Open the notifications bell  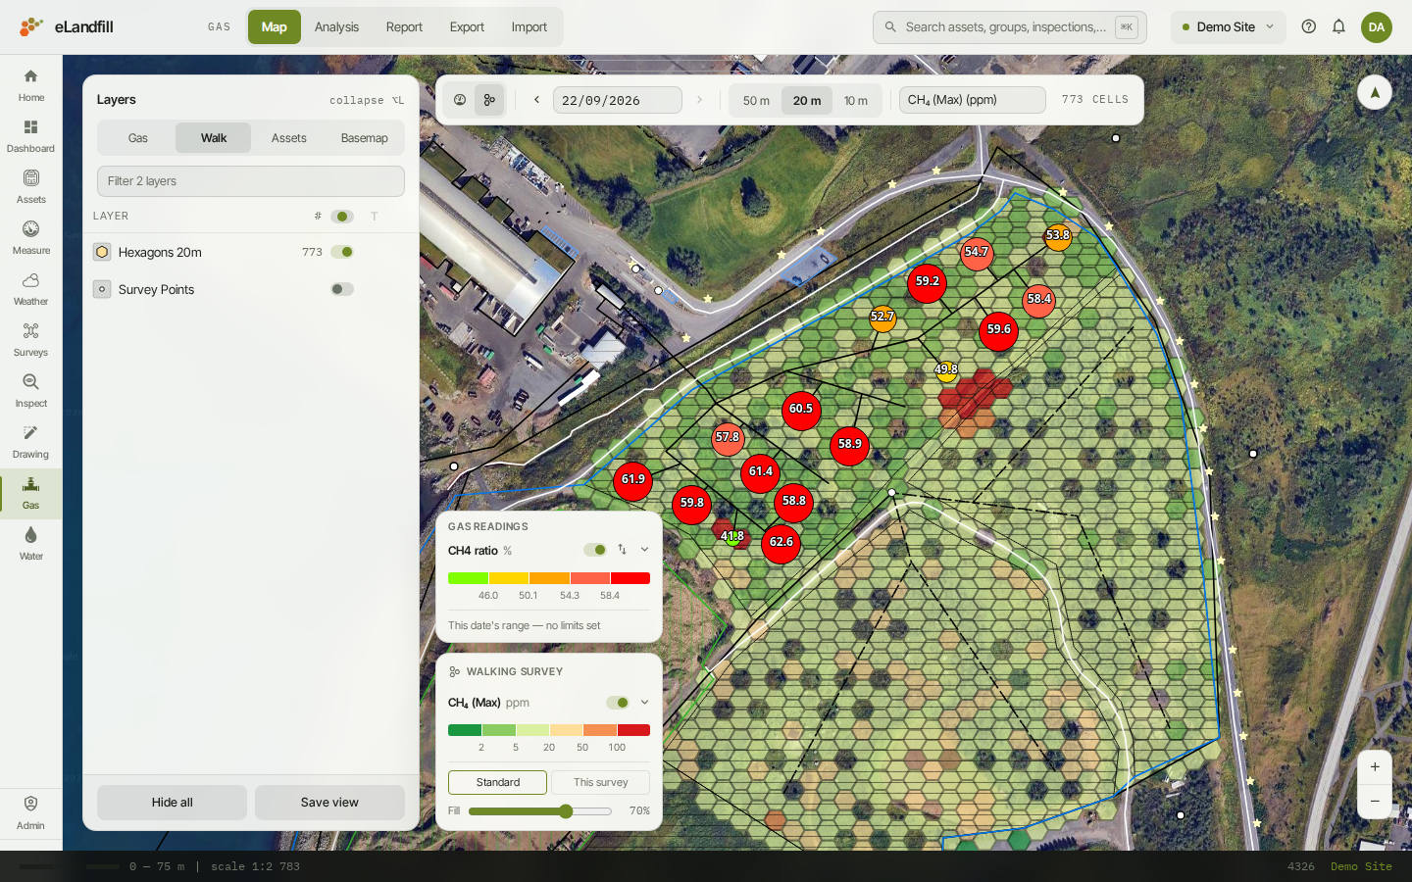click(x=1338, y=26)
